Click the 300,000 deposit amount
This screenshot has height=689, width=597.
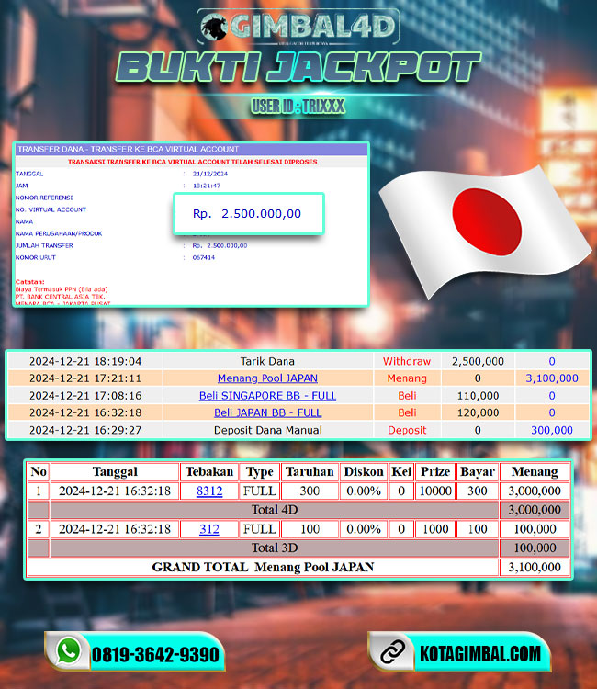(552, 430)
